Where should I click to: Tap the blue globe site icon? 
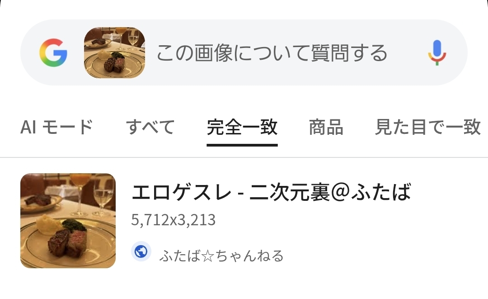[141, 252]
